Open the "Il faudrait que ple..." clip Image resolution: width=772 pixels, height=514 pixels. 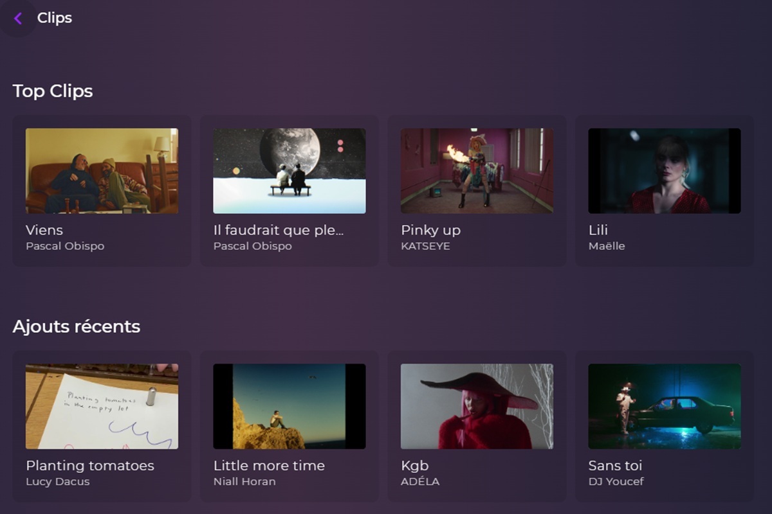click(x=289, y=170)
